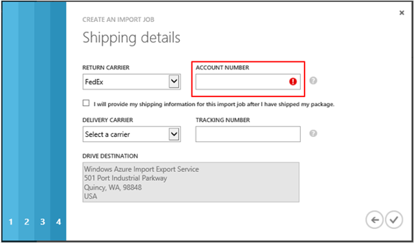Open help icon next to Account Number

313,81
